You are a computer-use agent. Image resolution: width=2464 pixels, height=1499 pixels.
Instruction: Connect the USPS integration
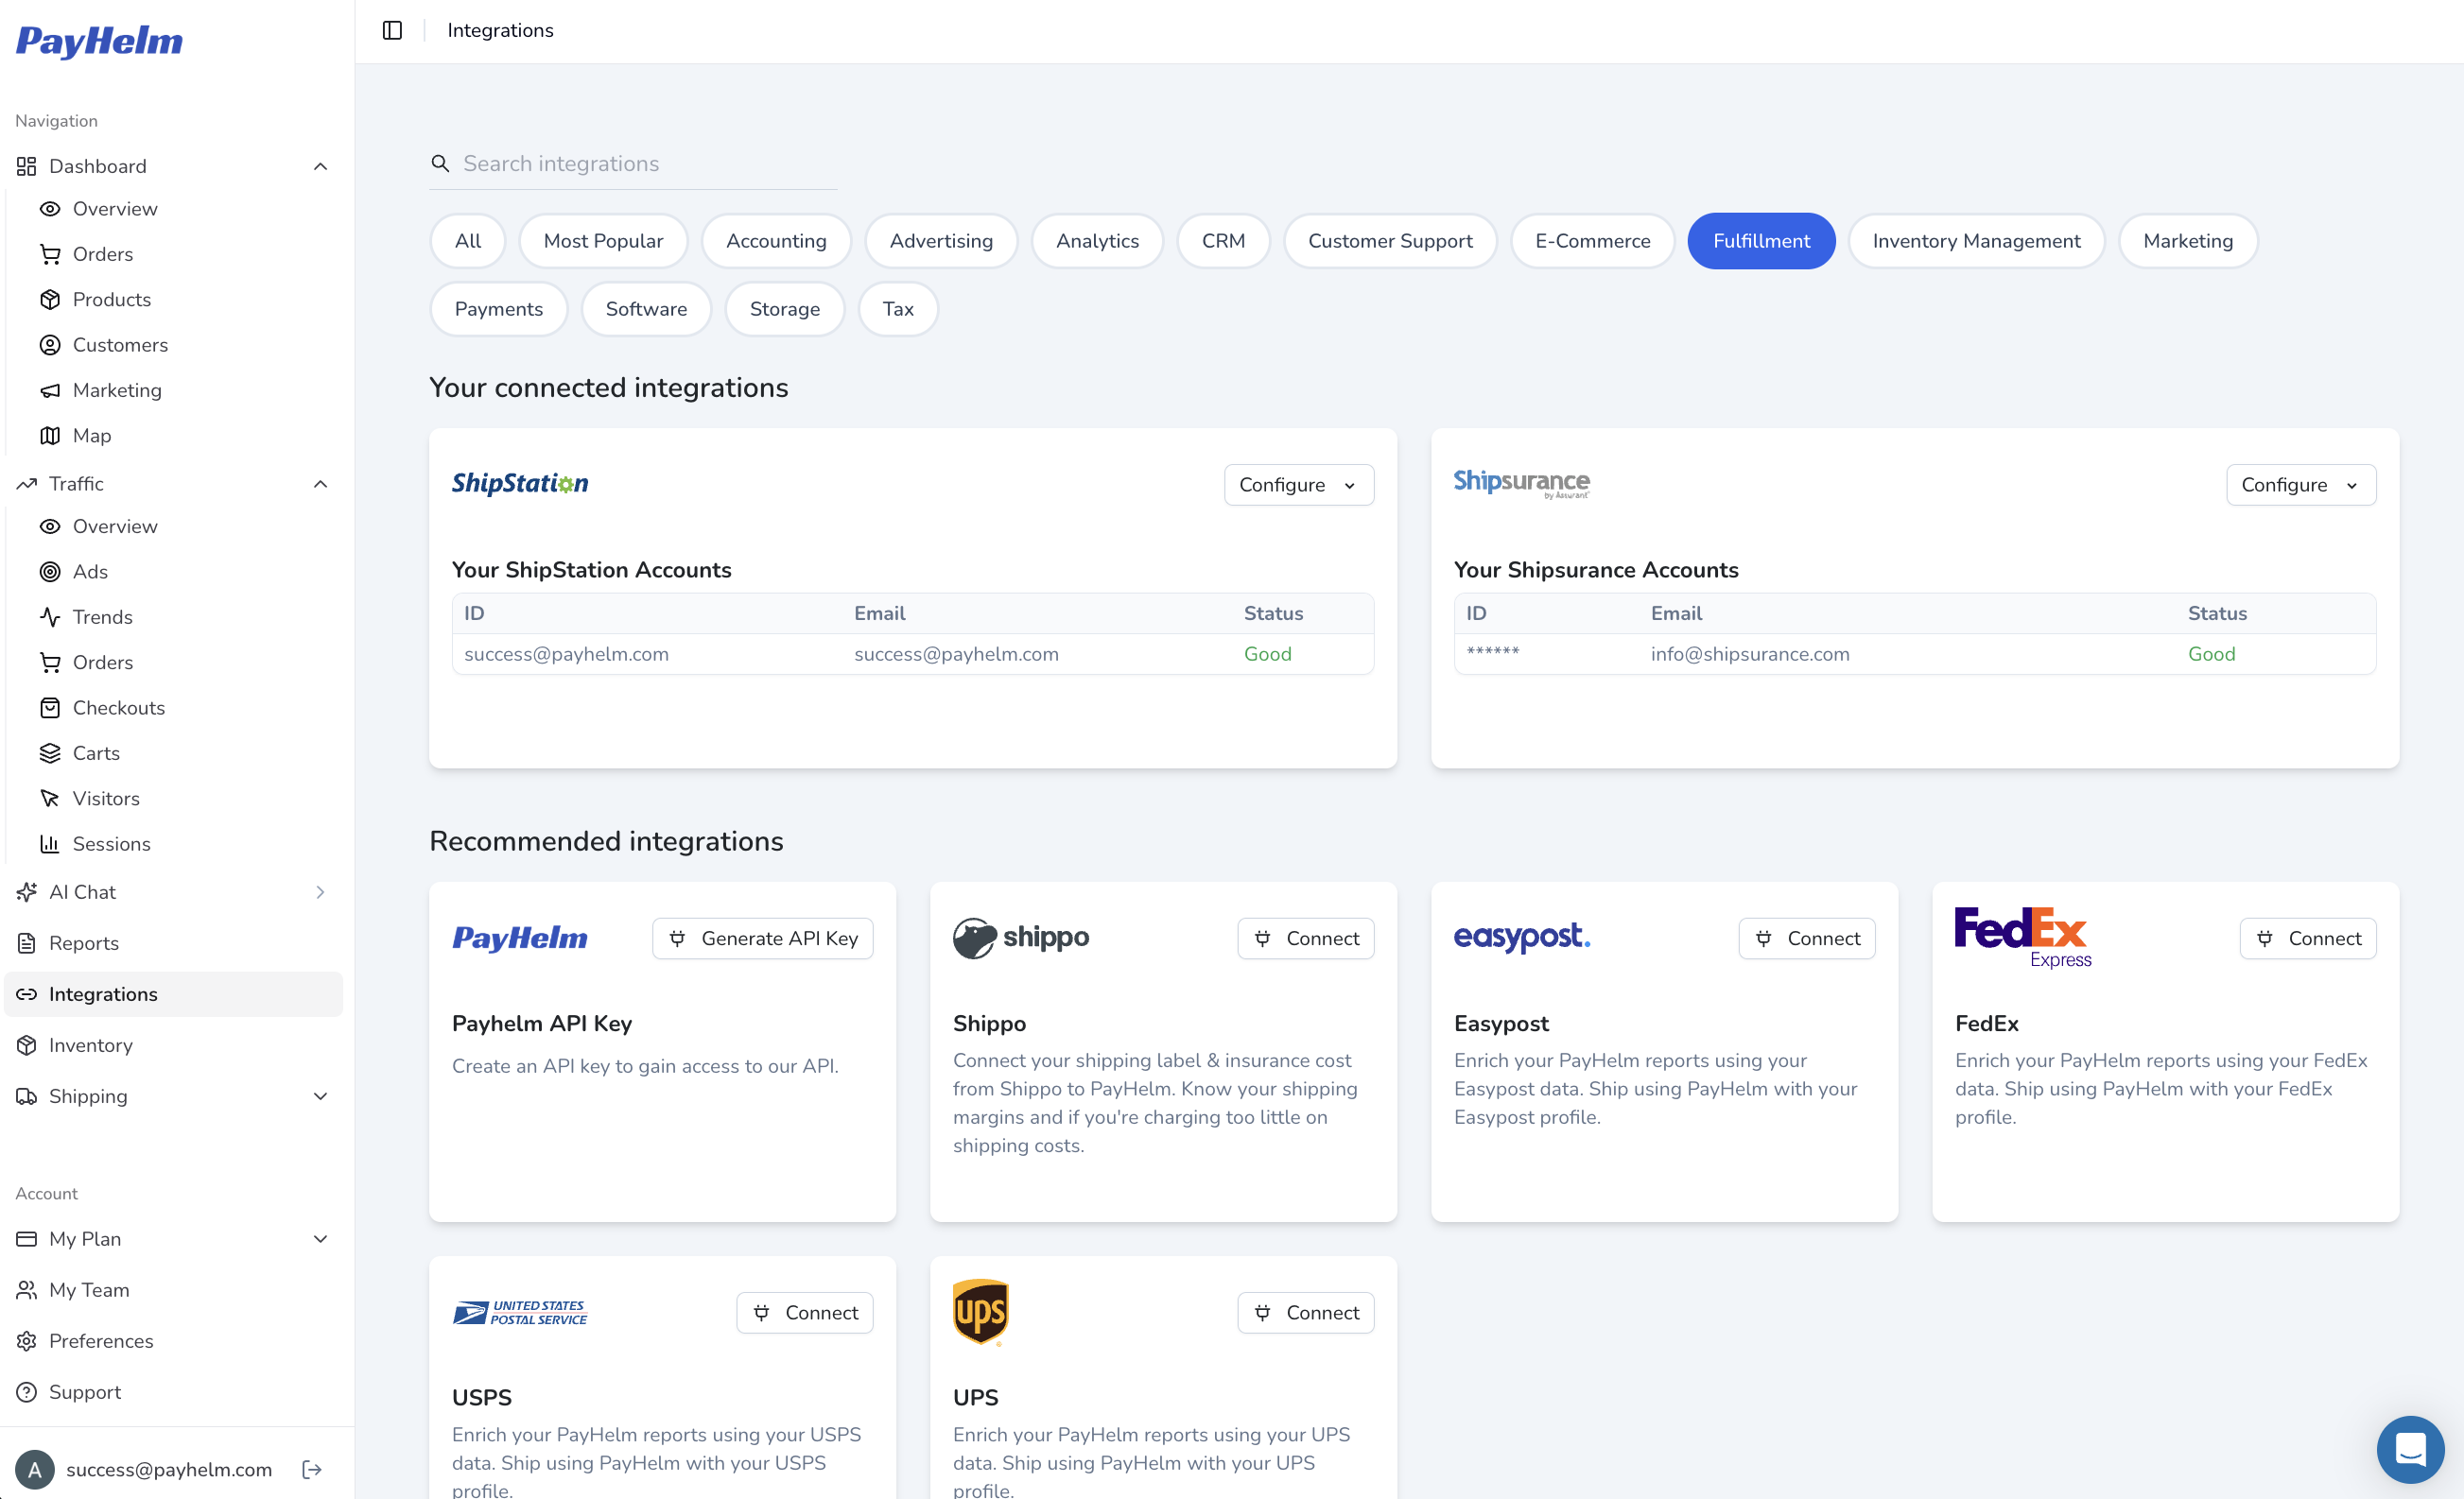[x=804, y=1312]
